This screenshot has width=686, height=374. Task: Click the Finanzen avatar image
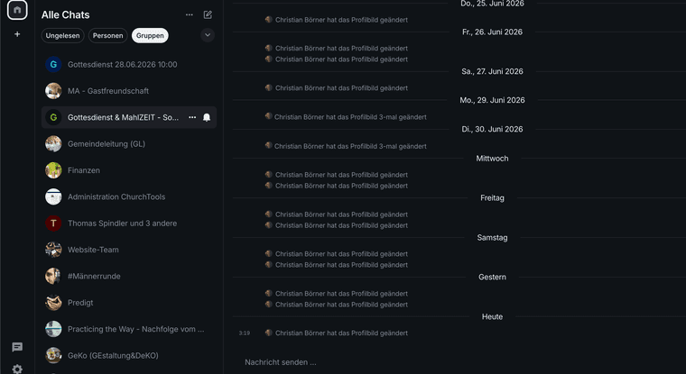53,170
